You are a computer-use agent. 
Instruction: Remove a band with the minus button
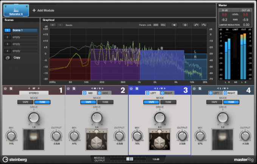click(53, 25)
